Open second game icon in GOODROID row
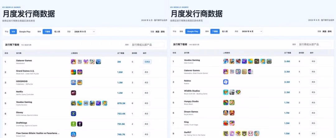The image size is (336, 138). (80, 82)
